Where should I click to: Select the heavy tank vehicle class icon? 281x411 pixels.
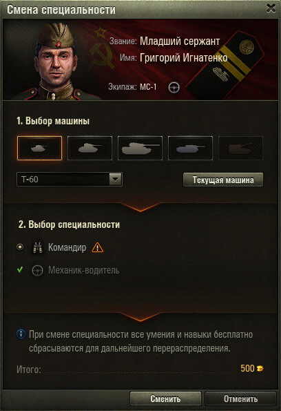click(x=140, y=148)
